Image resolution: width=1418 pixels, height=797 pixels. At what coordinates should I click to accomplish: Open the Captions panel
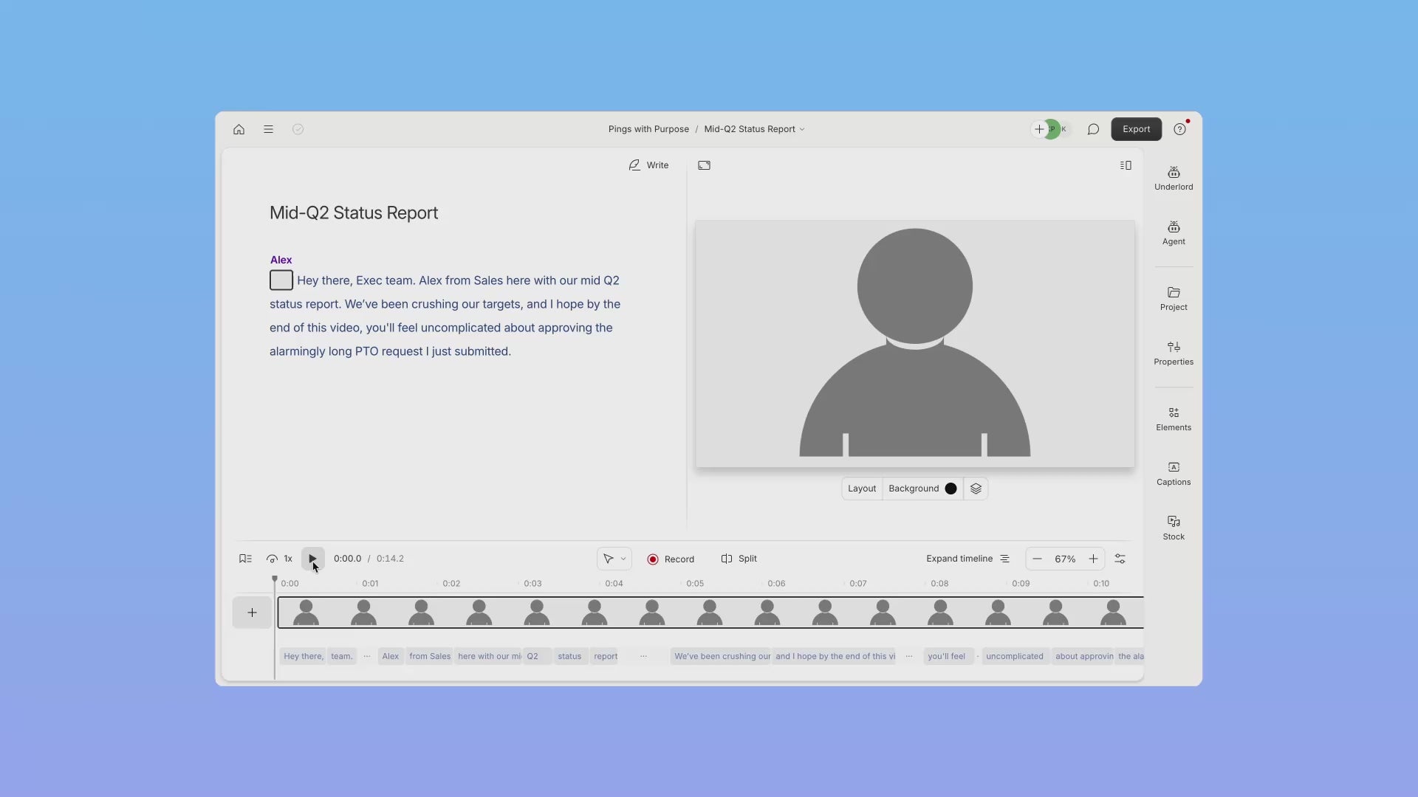click(1173, 473)
